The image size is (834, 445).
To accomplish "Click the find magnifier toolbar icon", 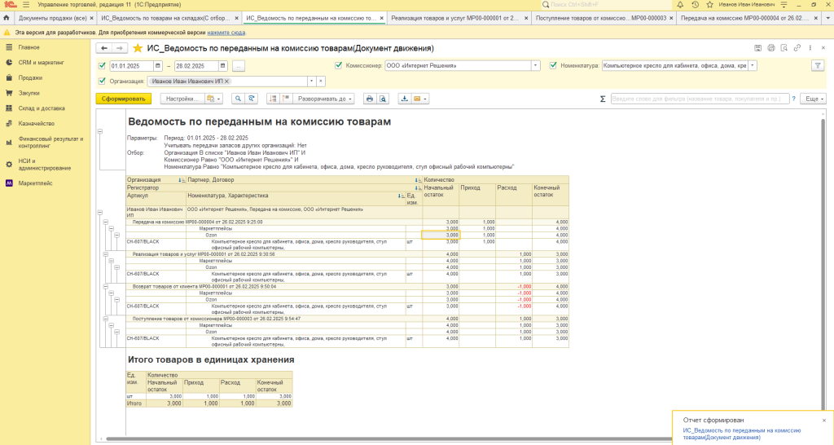I will pyautogui.click(x=238, y=99).
